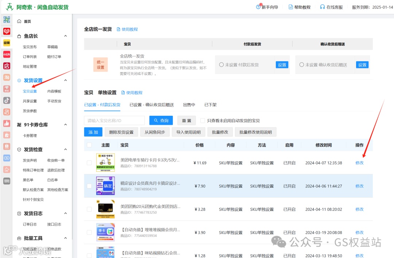Click the shopping bag icon beside 鱼店长

pos(19,36)
